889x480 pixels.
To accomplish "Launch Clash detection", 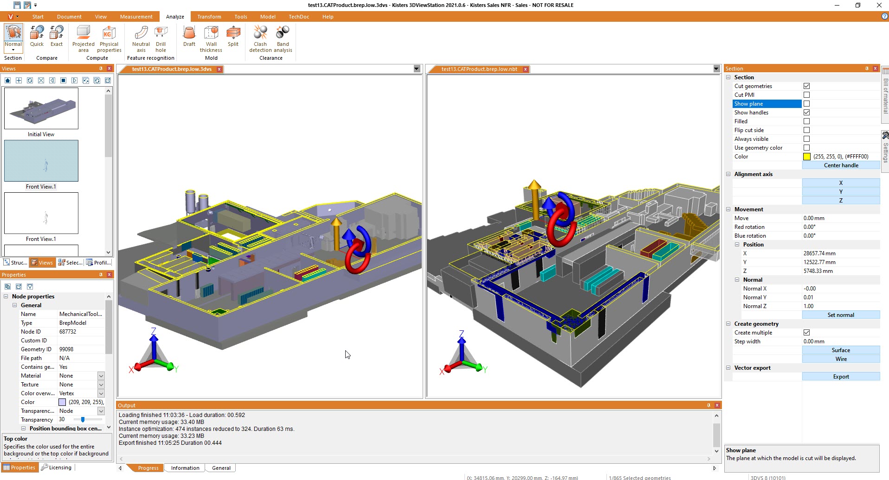I will coord(260,39).
